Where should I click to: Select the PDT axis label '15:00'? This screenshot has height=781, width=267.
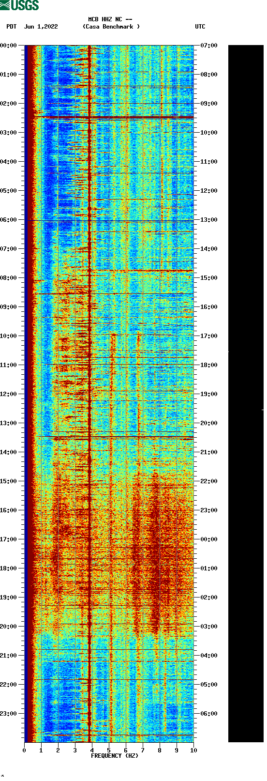(8, 481)
